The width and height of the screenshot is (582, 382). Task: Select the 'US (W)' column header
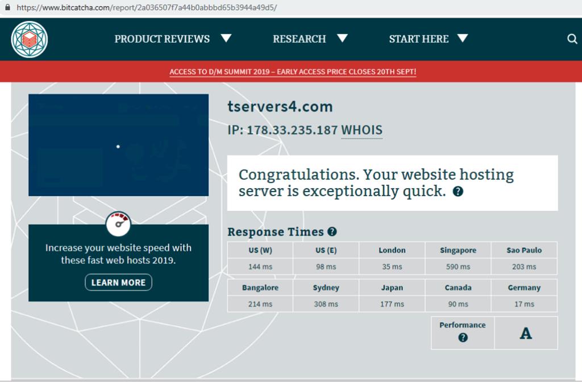tap(260, 250)
